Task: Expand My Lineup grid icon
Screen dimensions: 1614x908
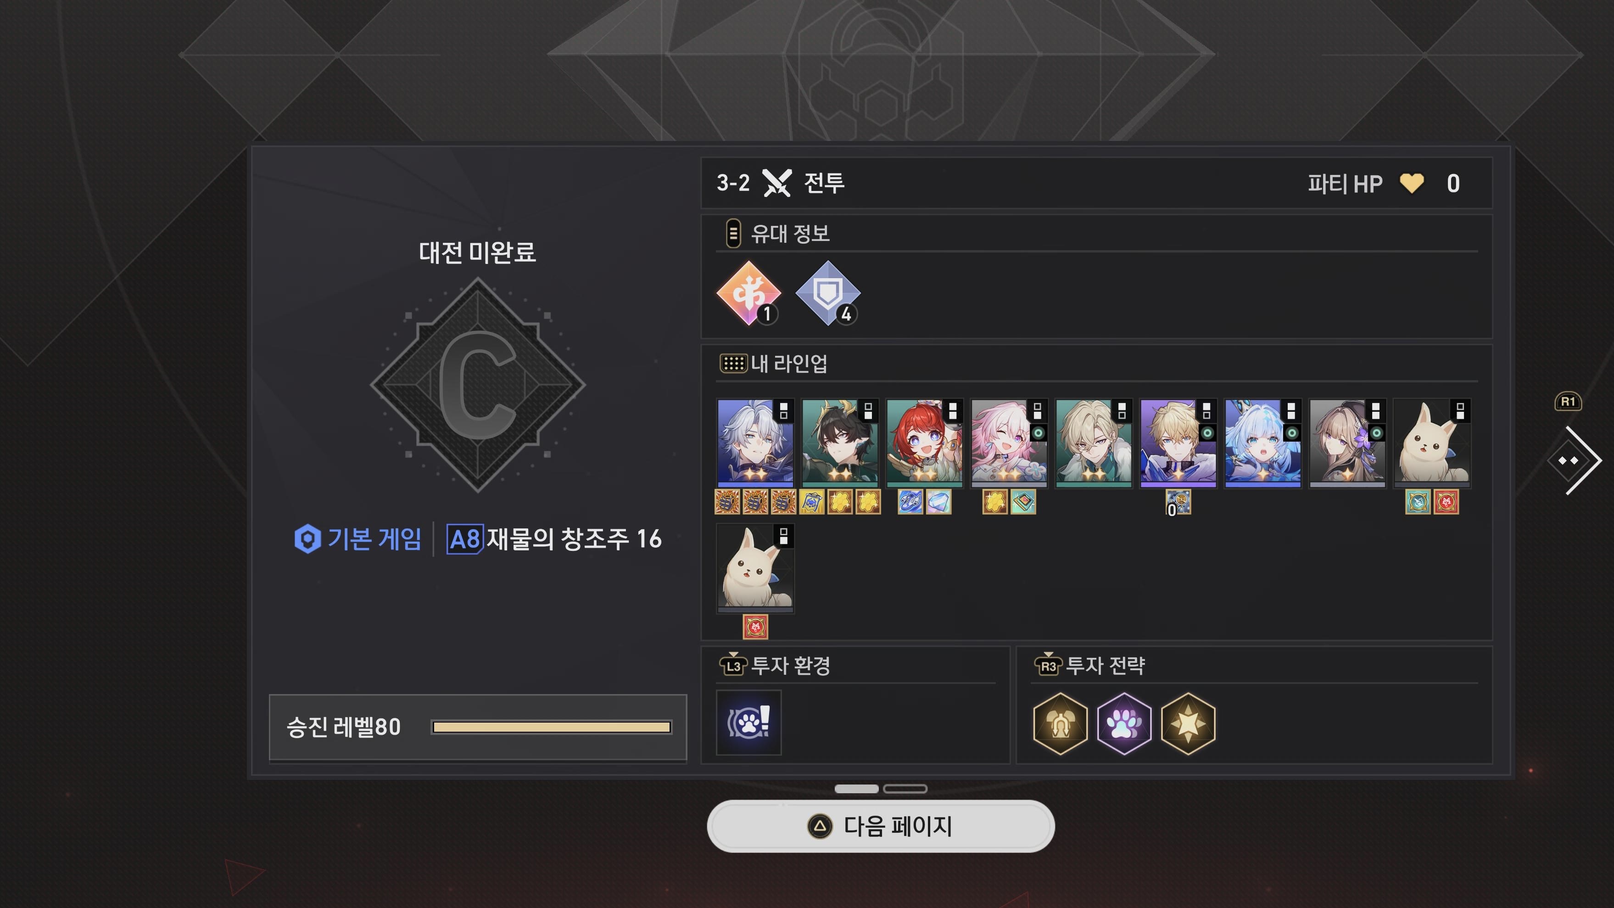Action: point(733,364)
